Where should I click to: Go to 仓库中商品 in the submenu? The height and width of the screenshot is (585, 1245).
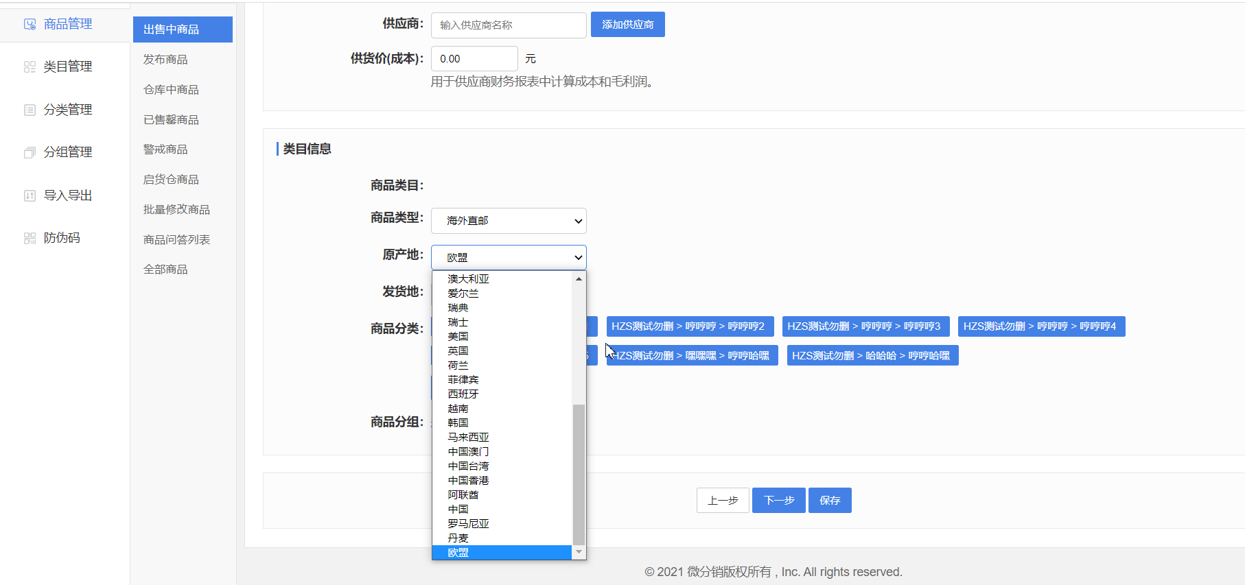[x=171, y=90]
